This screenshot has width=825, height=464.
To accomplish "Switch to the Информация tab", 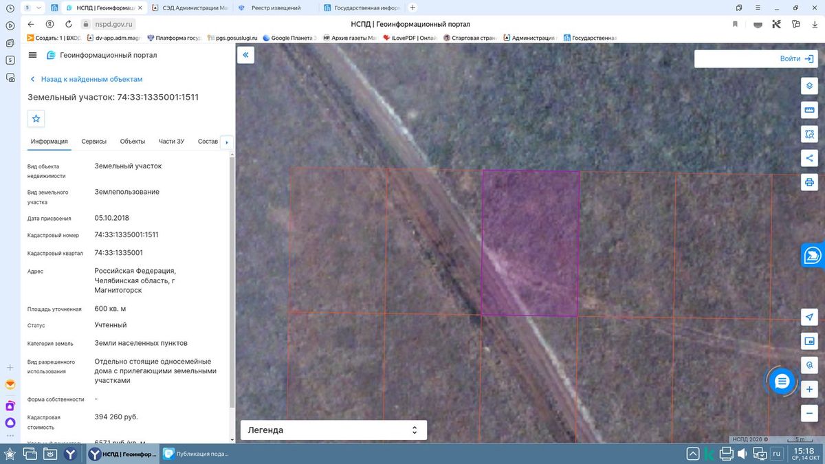I will pyautogui.click(x=49, y=142).
